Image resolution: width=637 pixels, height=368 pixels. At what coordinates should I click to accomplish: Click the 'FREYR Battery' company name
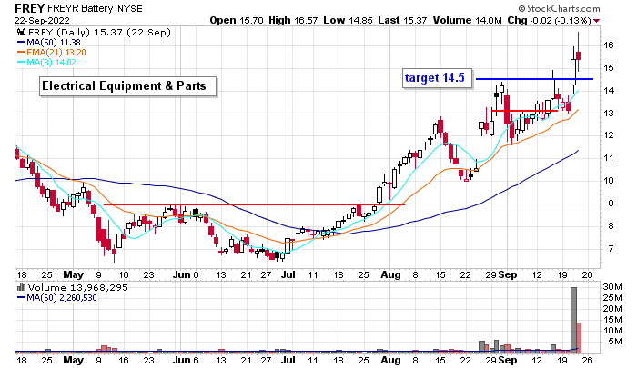tap(81, 8)
